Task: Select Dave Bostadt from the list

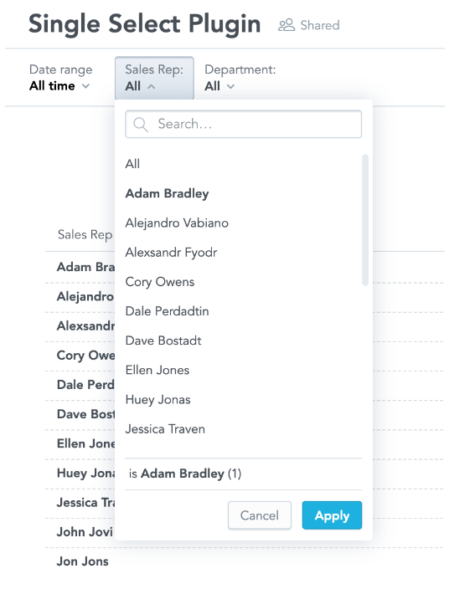Action: pyautogui.click(x=163, y=341)
